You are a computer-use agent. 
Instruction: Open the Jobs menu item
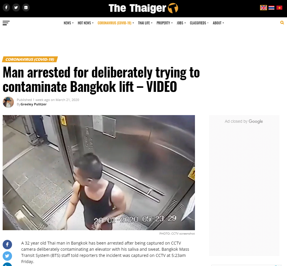(x=181, y=23)
